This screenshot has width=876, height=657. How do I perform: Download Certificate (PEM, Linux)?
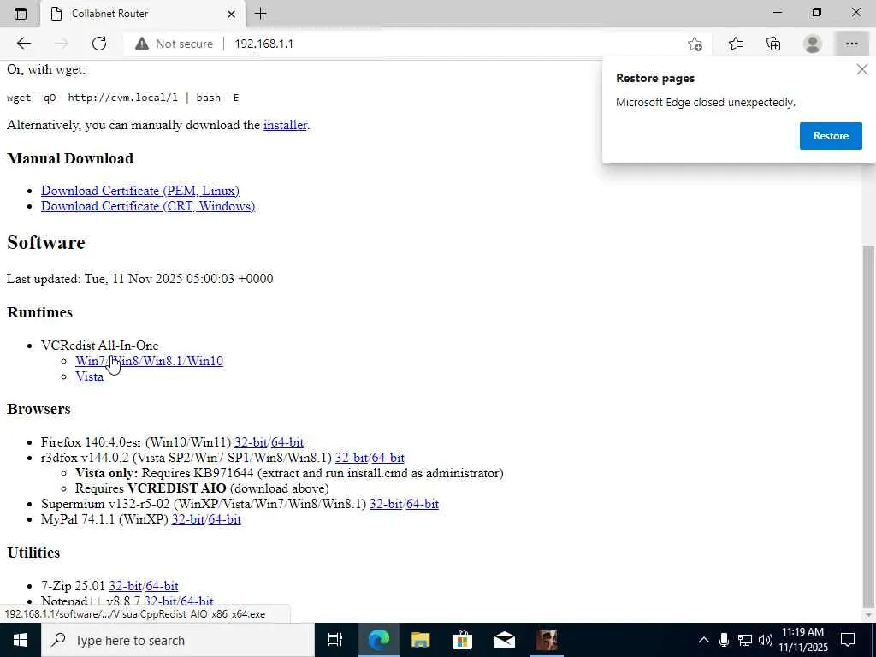click(x=140, y=191)
